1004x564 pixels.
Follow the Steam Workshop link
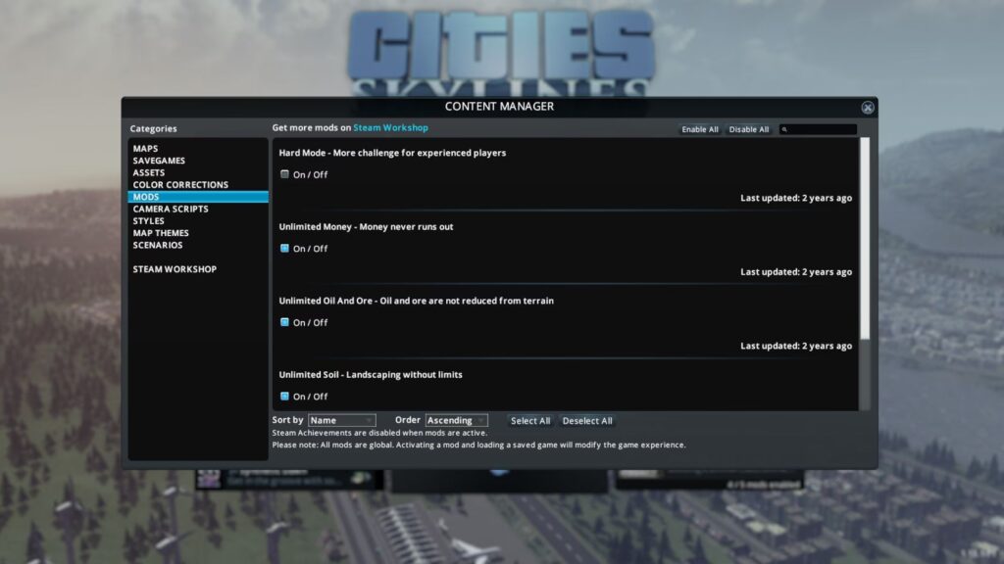pyautogui.click(x=390, y=128)
